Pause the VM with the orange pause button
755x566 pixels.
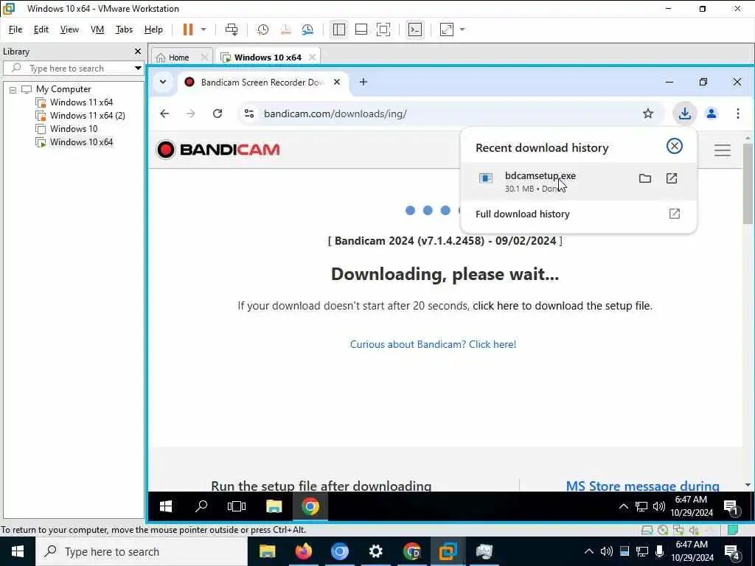tap(188, 29)
